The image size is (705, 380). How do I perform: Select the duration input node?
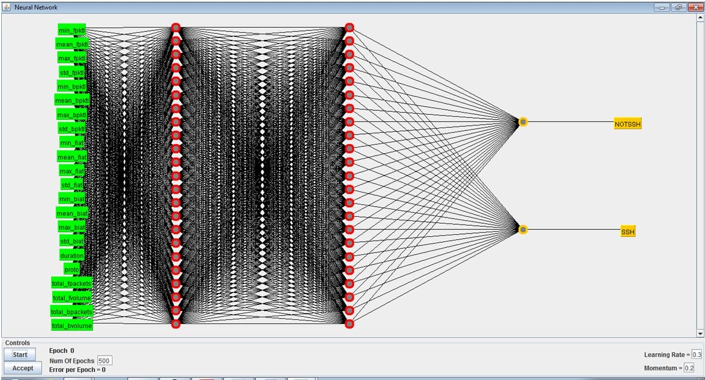click(x=72, y=256)
